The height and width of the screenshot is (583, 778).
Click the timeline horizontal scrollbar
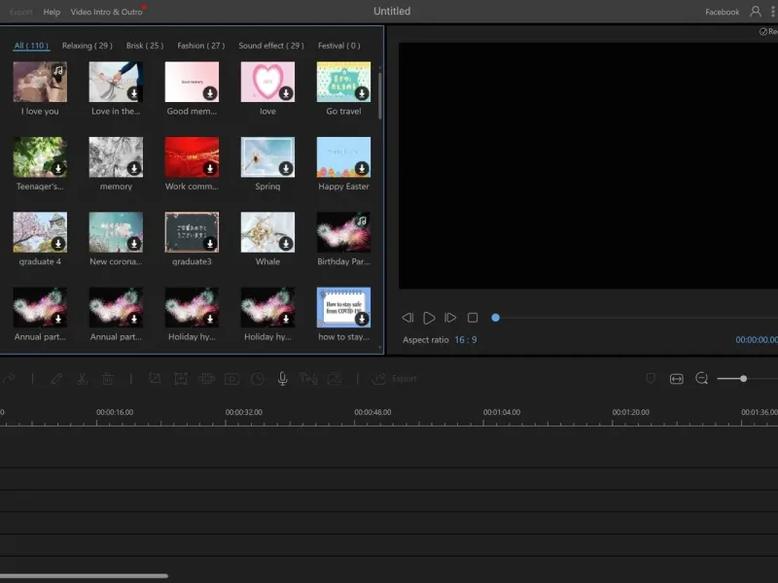[84, 576]
